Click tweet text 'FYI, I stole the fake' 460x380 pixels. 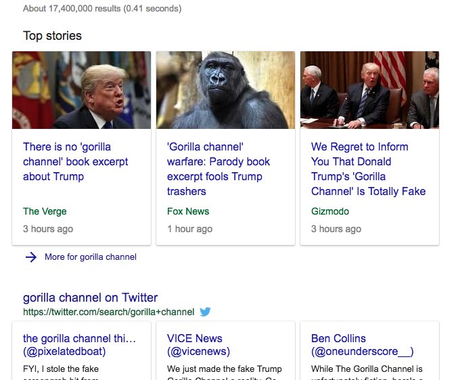click(61, 369)
